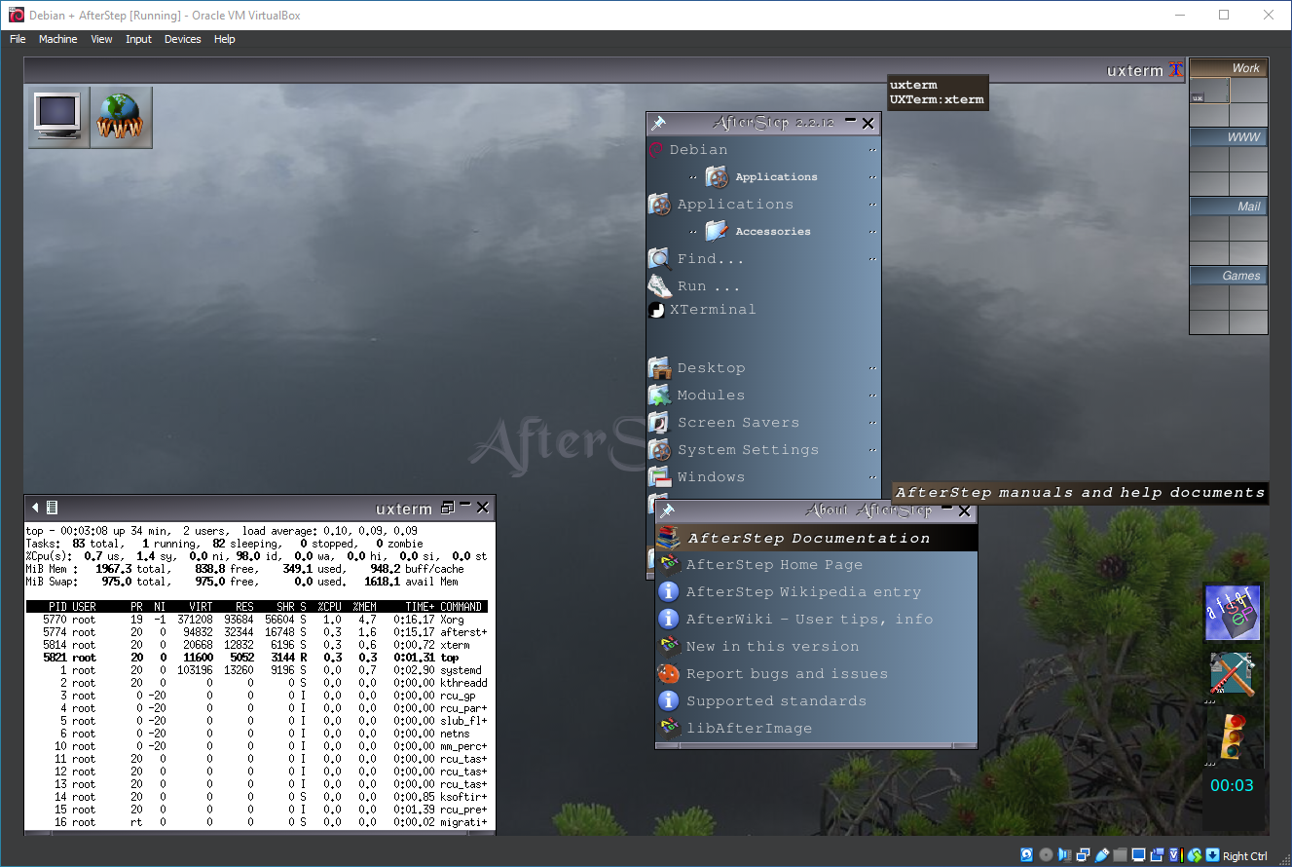The height and width of the screenshot is (867, 1292).
Task: Select Run ... with the sneaker icon
Action: coord(708,286)
